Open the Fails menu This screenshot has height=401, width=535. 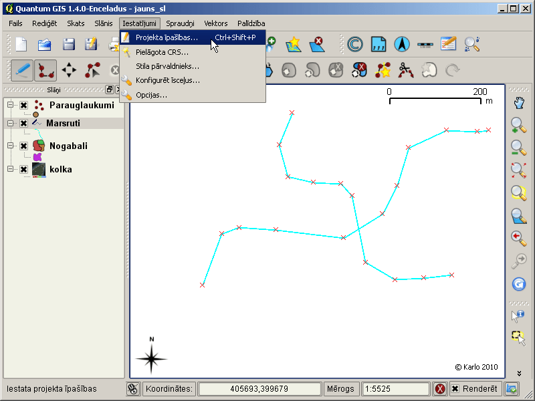pyautogui.click(x=15, y=23)
